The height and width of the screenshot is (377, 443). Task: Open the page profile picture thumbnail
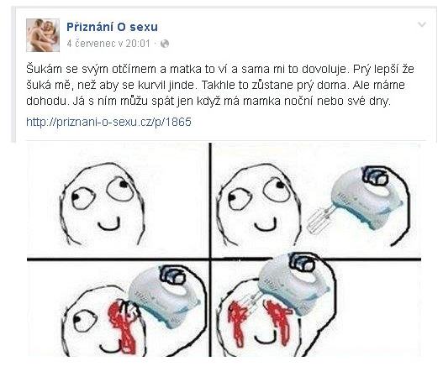[x=43, y=35]
